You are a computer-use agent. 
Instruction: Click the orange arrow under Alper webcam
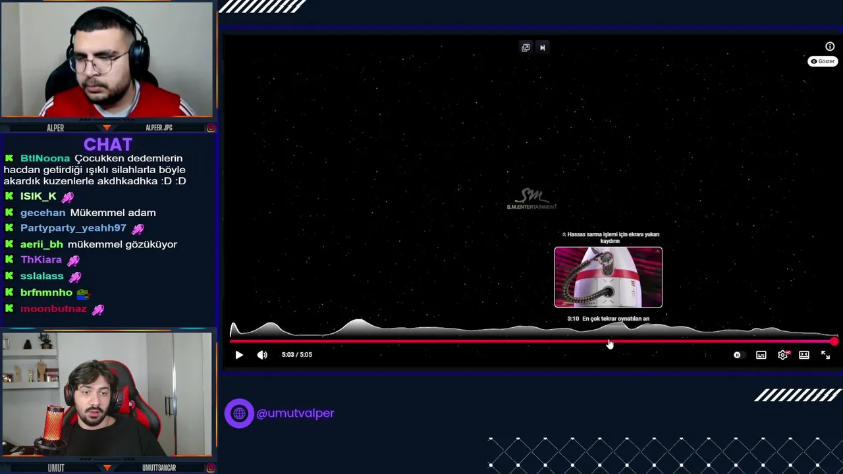point(107,128)
